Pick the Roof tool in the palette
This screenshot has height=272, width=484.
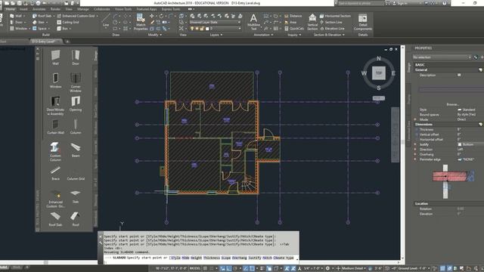[76, 219]
